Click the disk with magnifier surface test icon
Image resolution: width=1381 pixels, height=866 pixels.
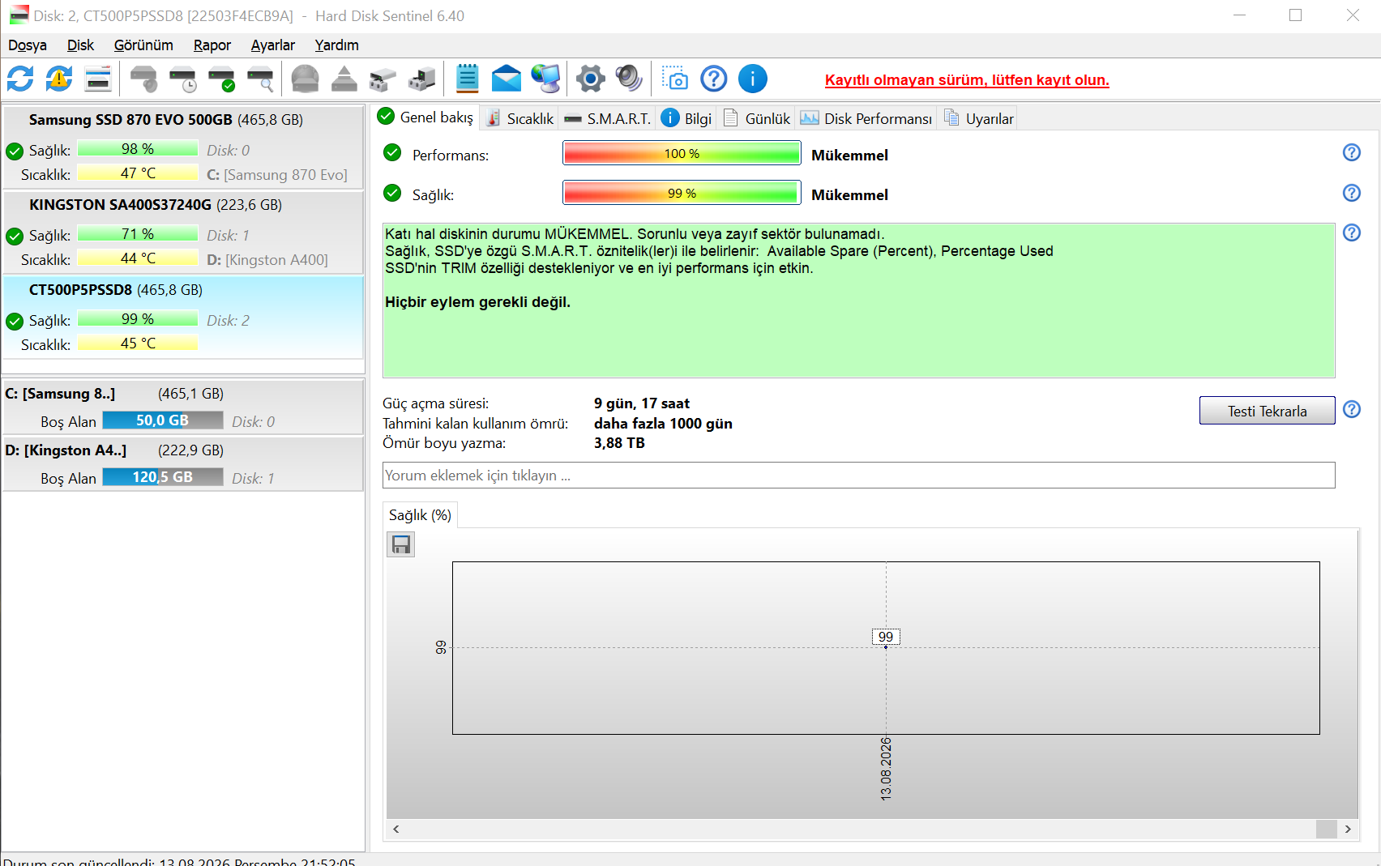[260, 79]
